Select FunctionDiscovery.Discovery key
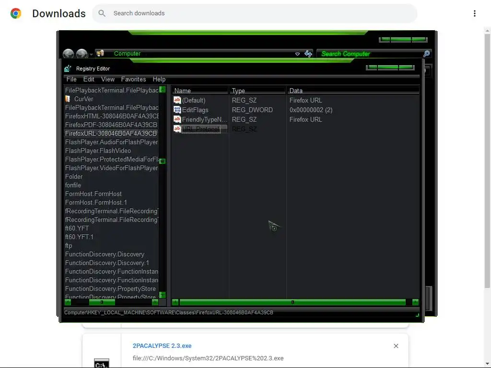Screen dimensions: 491x368 tap(105, 254)
